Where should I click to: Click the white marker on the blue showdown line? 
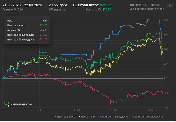141,24
